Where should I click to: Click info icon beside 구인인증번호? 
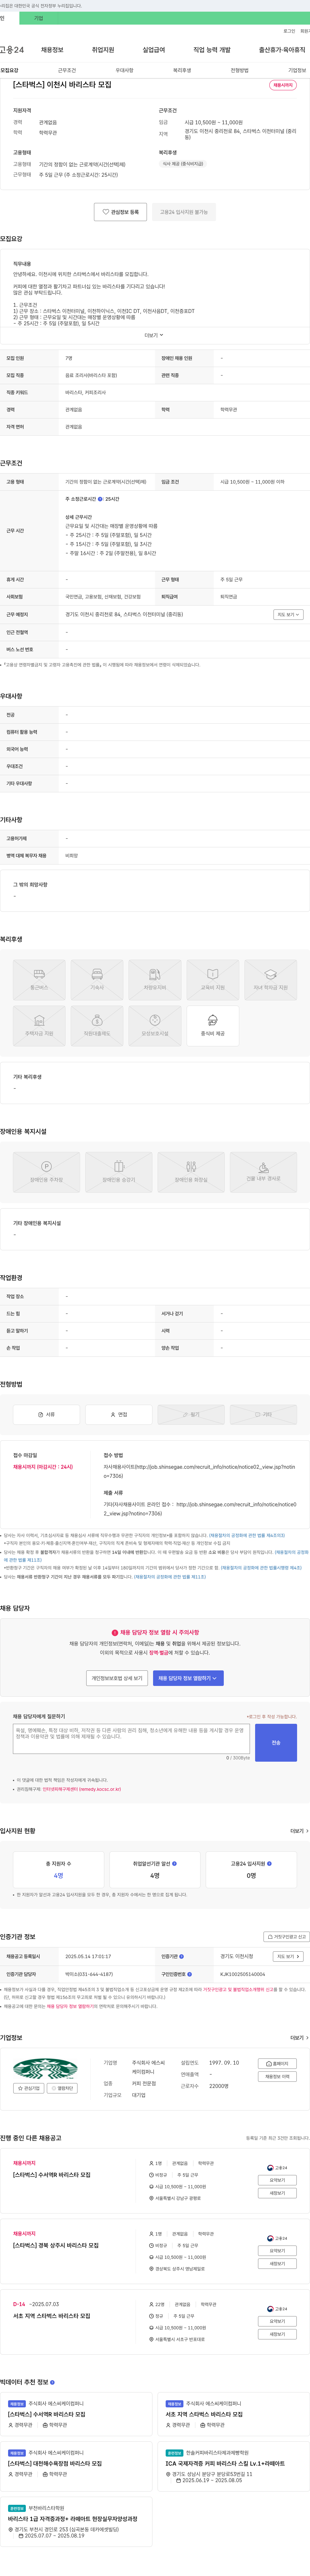189,1974
